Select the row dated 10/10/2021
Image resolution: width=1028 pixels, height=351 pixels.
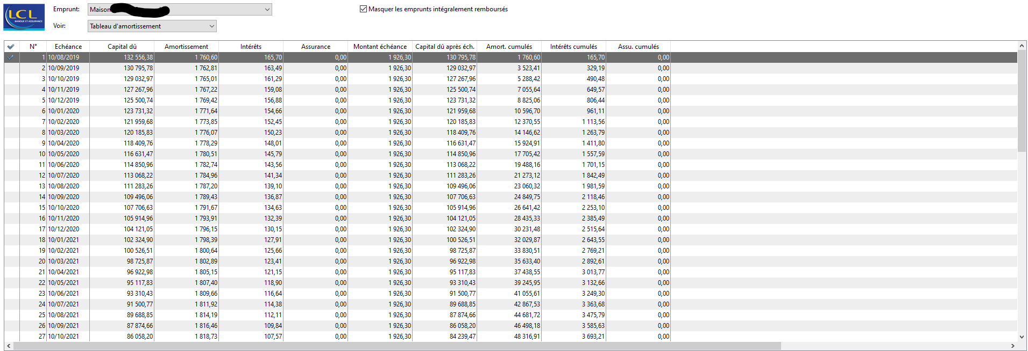coord(511,337)
